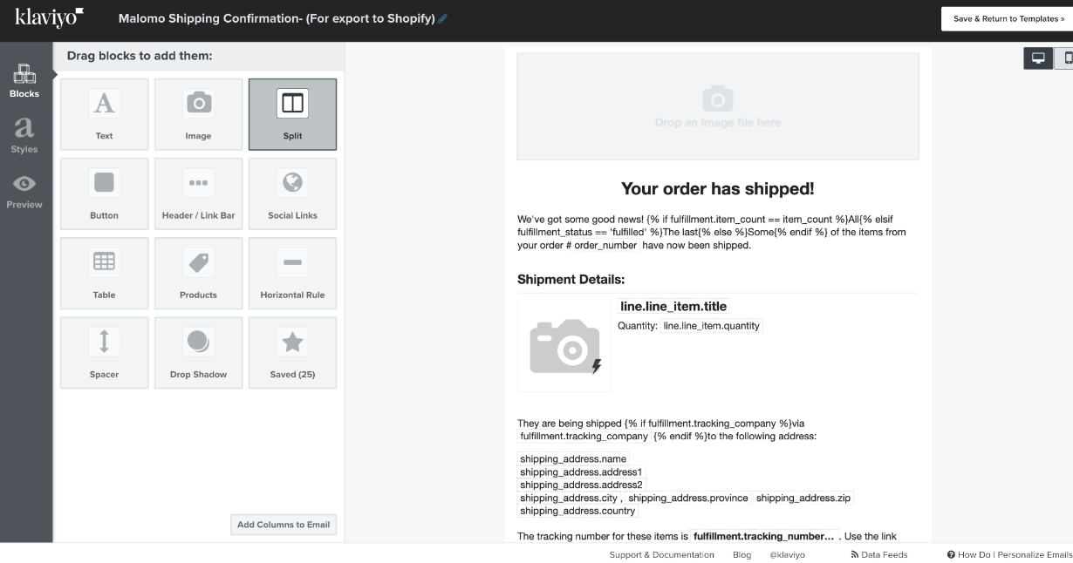Click Save & Return to Templates
The width and height of the screenshot is (1073, 563).
tap(1006, 18)
